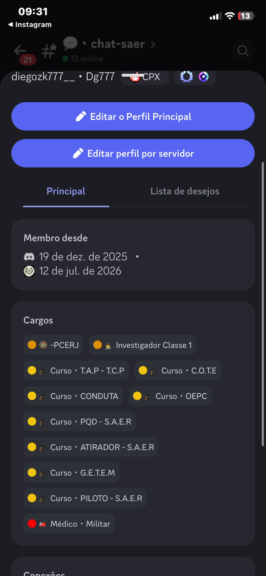266x576 pixels.
Task: Switch to Lista de desejos tab
Action: click(185, 191)
